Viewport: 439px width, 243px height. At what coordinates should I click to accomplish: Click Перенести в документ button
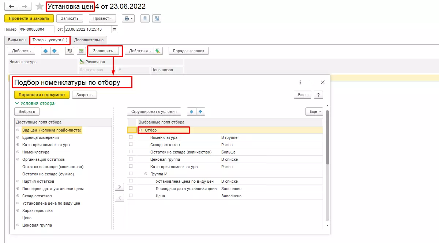[42, 95]
